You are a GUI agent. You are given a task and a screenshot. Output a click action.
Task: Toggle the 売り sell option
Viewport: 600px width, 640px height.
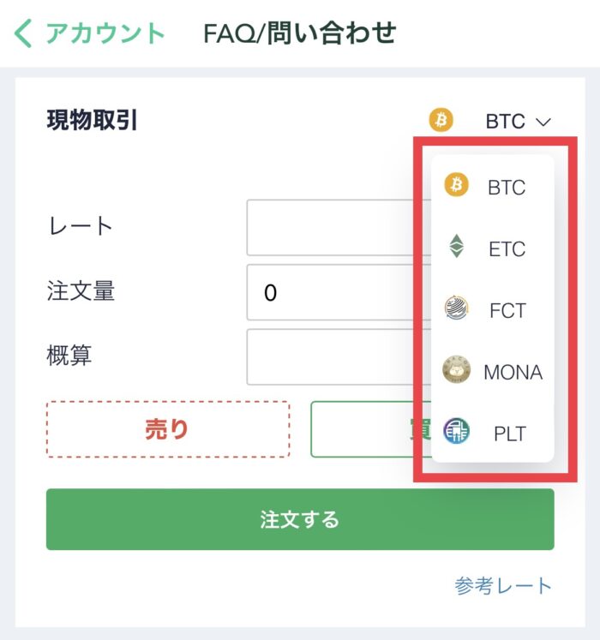(x=168, y=429)
